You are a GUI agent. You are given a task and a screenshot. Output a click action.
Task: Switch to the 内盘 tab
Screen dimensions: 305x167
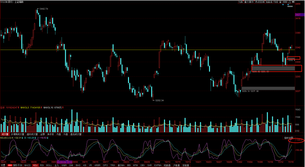(x=59, y=134)
